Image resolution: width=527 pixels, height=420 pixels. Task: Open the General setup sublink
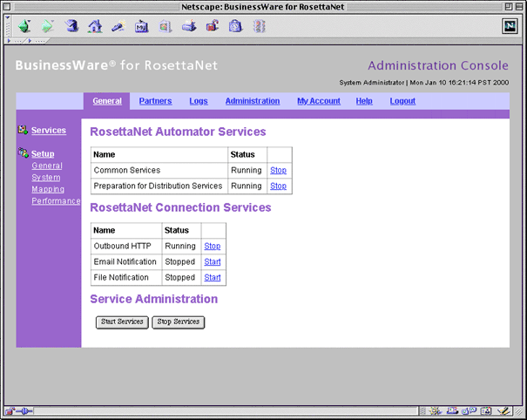coord(47,166)
